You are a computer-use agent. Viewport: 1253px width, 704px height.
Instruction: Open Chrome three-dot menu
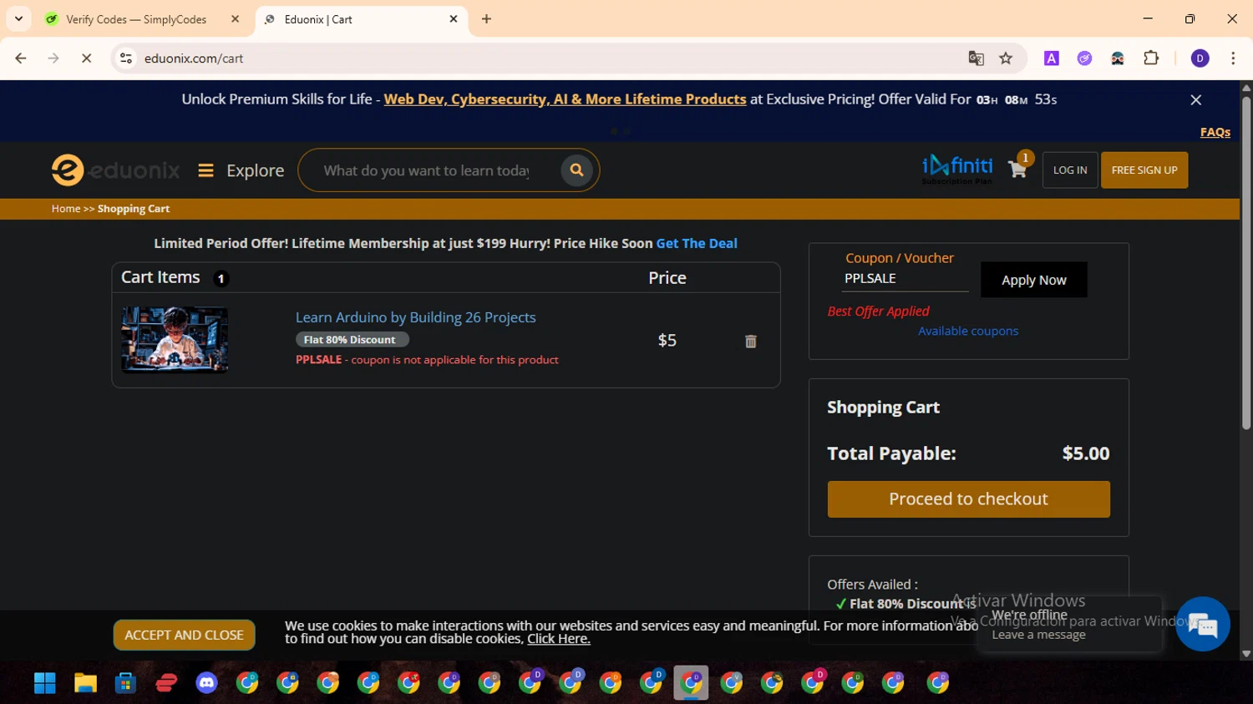tap(1233, 58)
